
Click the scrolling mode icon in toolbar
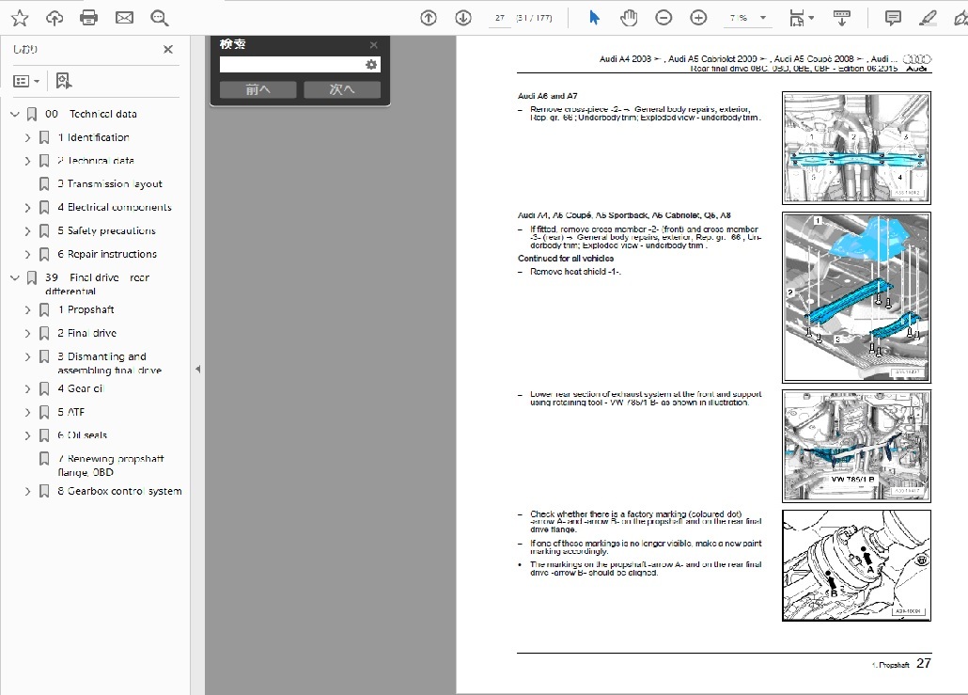(841, 18)
